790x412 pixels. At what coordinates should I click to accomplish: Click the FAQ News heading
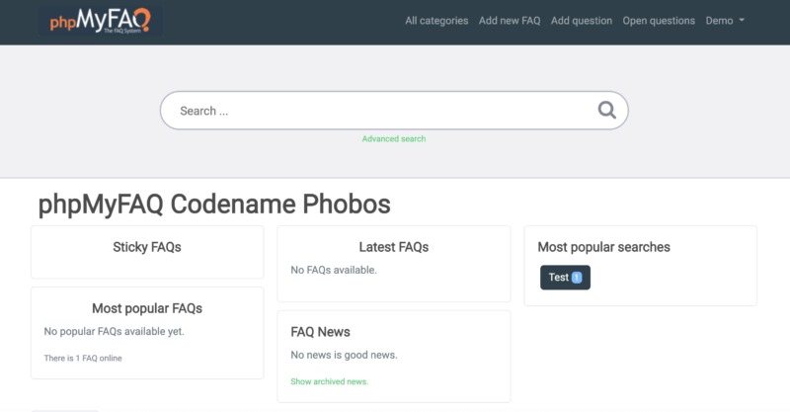(x=321, y=332)
